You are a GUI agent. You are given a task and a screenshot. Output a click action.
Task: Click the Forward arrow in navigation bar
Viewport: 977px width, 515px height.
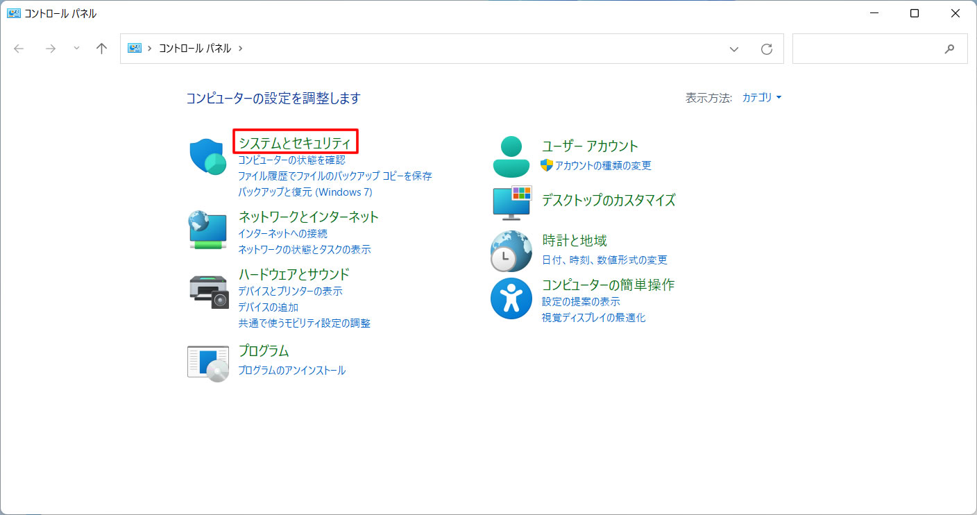click(x=50, y=49)
